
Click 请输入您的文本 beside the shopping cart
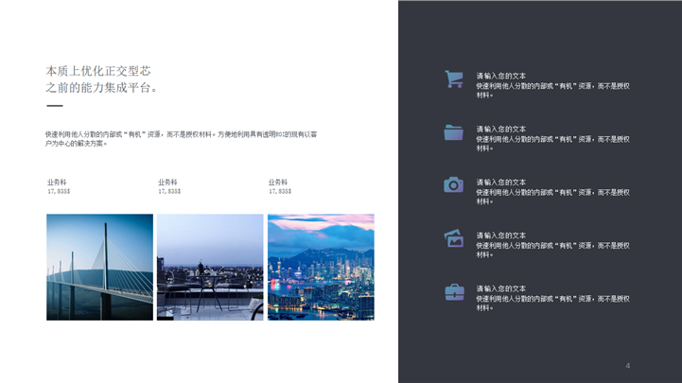(x=501, y=76)
